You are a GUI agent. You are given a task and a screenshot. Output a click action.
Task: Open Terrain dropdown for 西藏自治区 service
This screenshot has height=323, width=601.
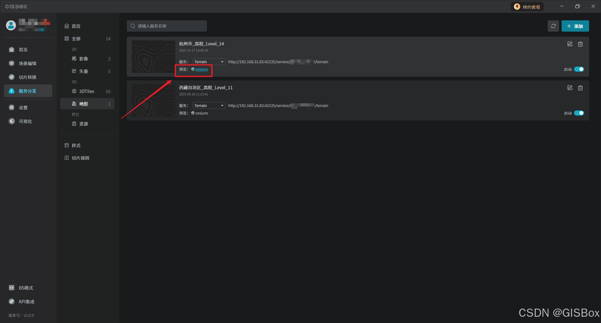click(209, 106)
